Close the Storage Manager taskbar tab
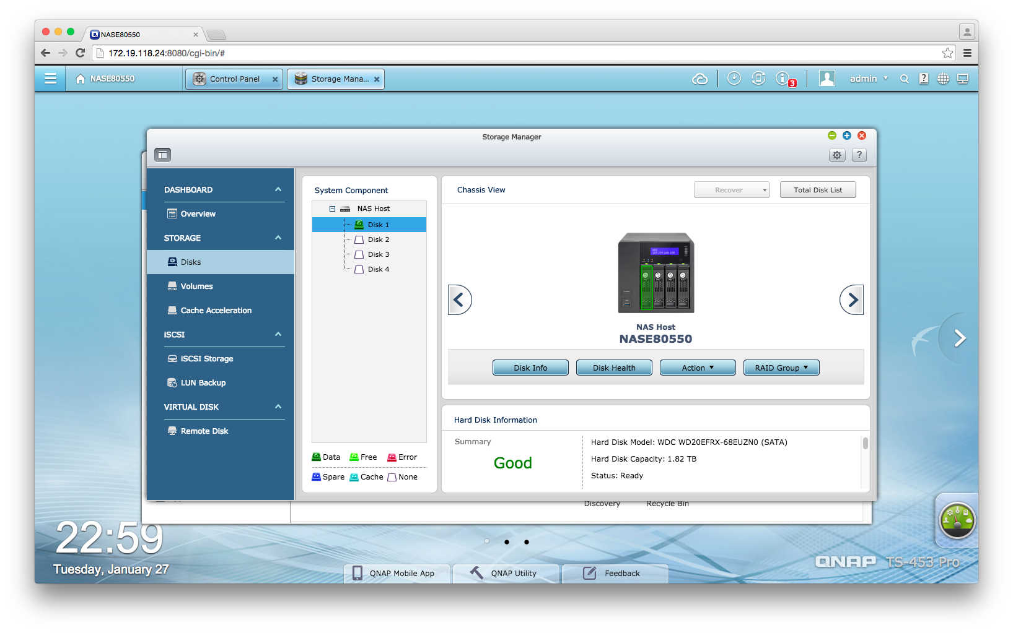The height and width of the screenshot is (633, 1013). coord(377,79)
